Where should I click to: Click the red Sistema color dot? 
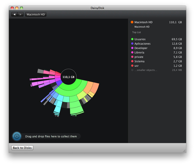[x=132, y=61]
